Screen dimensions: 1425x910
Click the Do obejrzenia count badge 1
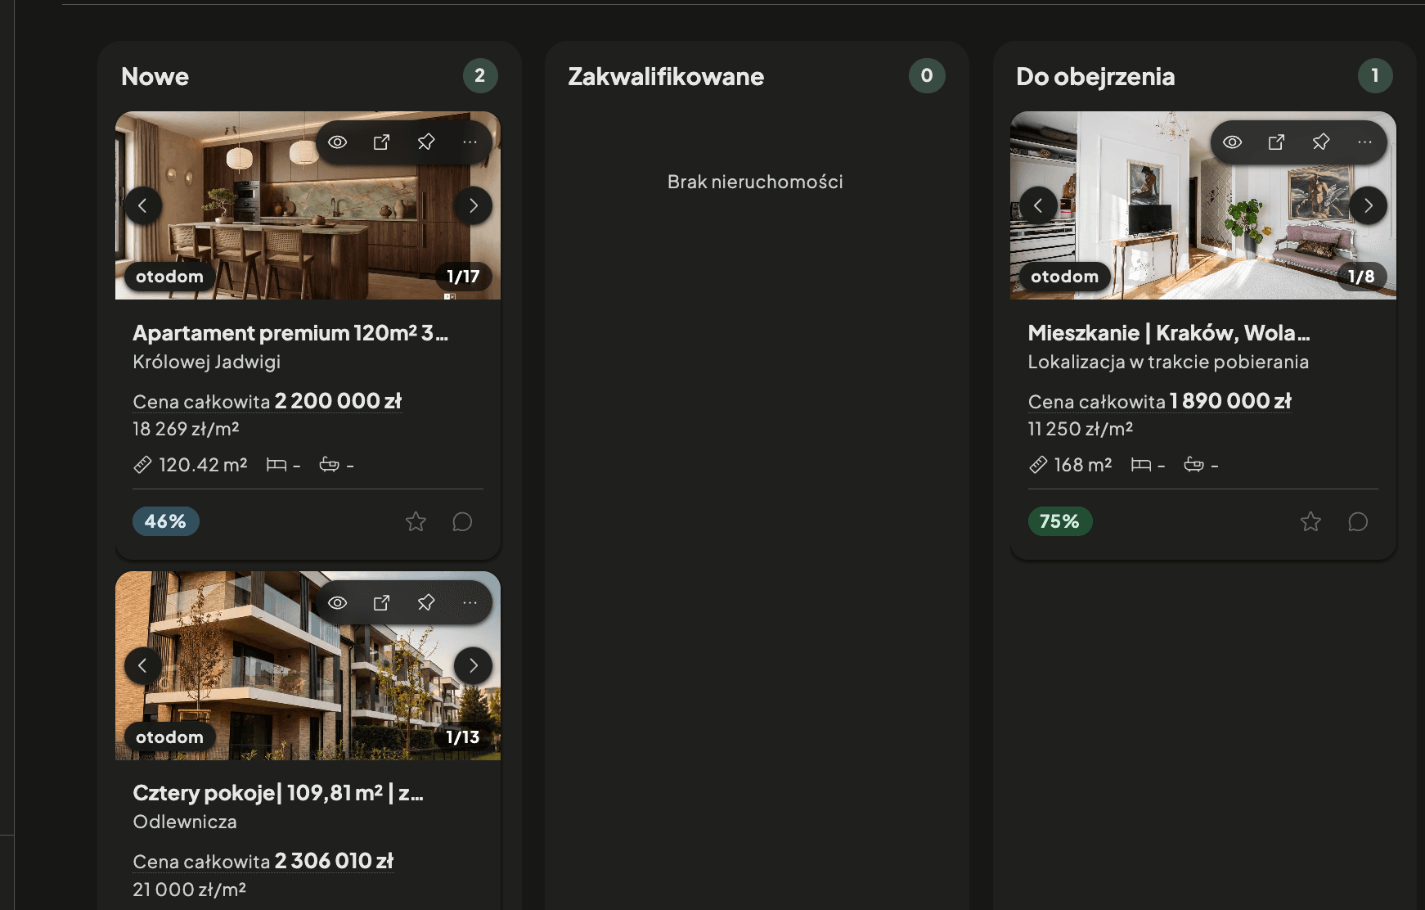tap(1375, 76)
